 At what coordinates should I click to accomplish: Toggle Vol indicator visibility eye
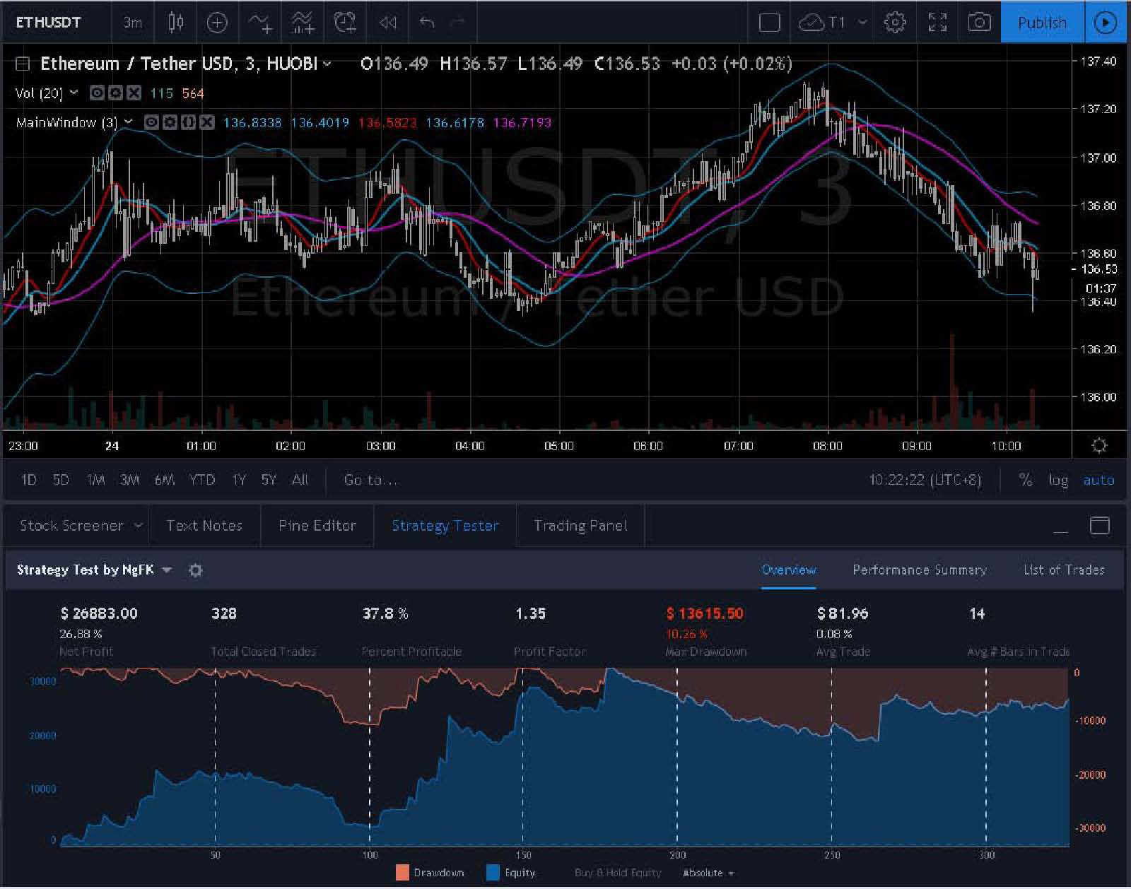97,93
